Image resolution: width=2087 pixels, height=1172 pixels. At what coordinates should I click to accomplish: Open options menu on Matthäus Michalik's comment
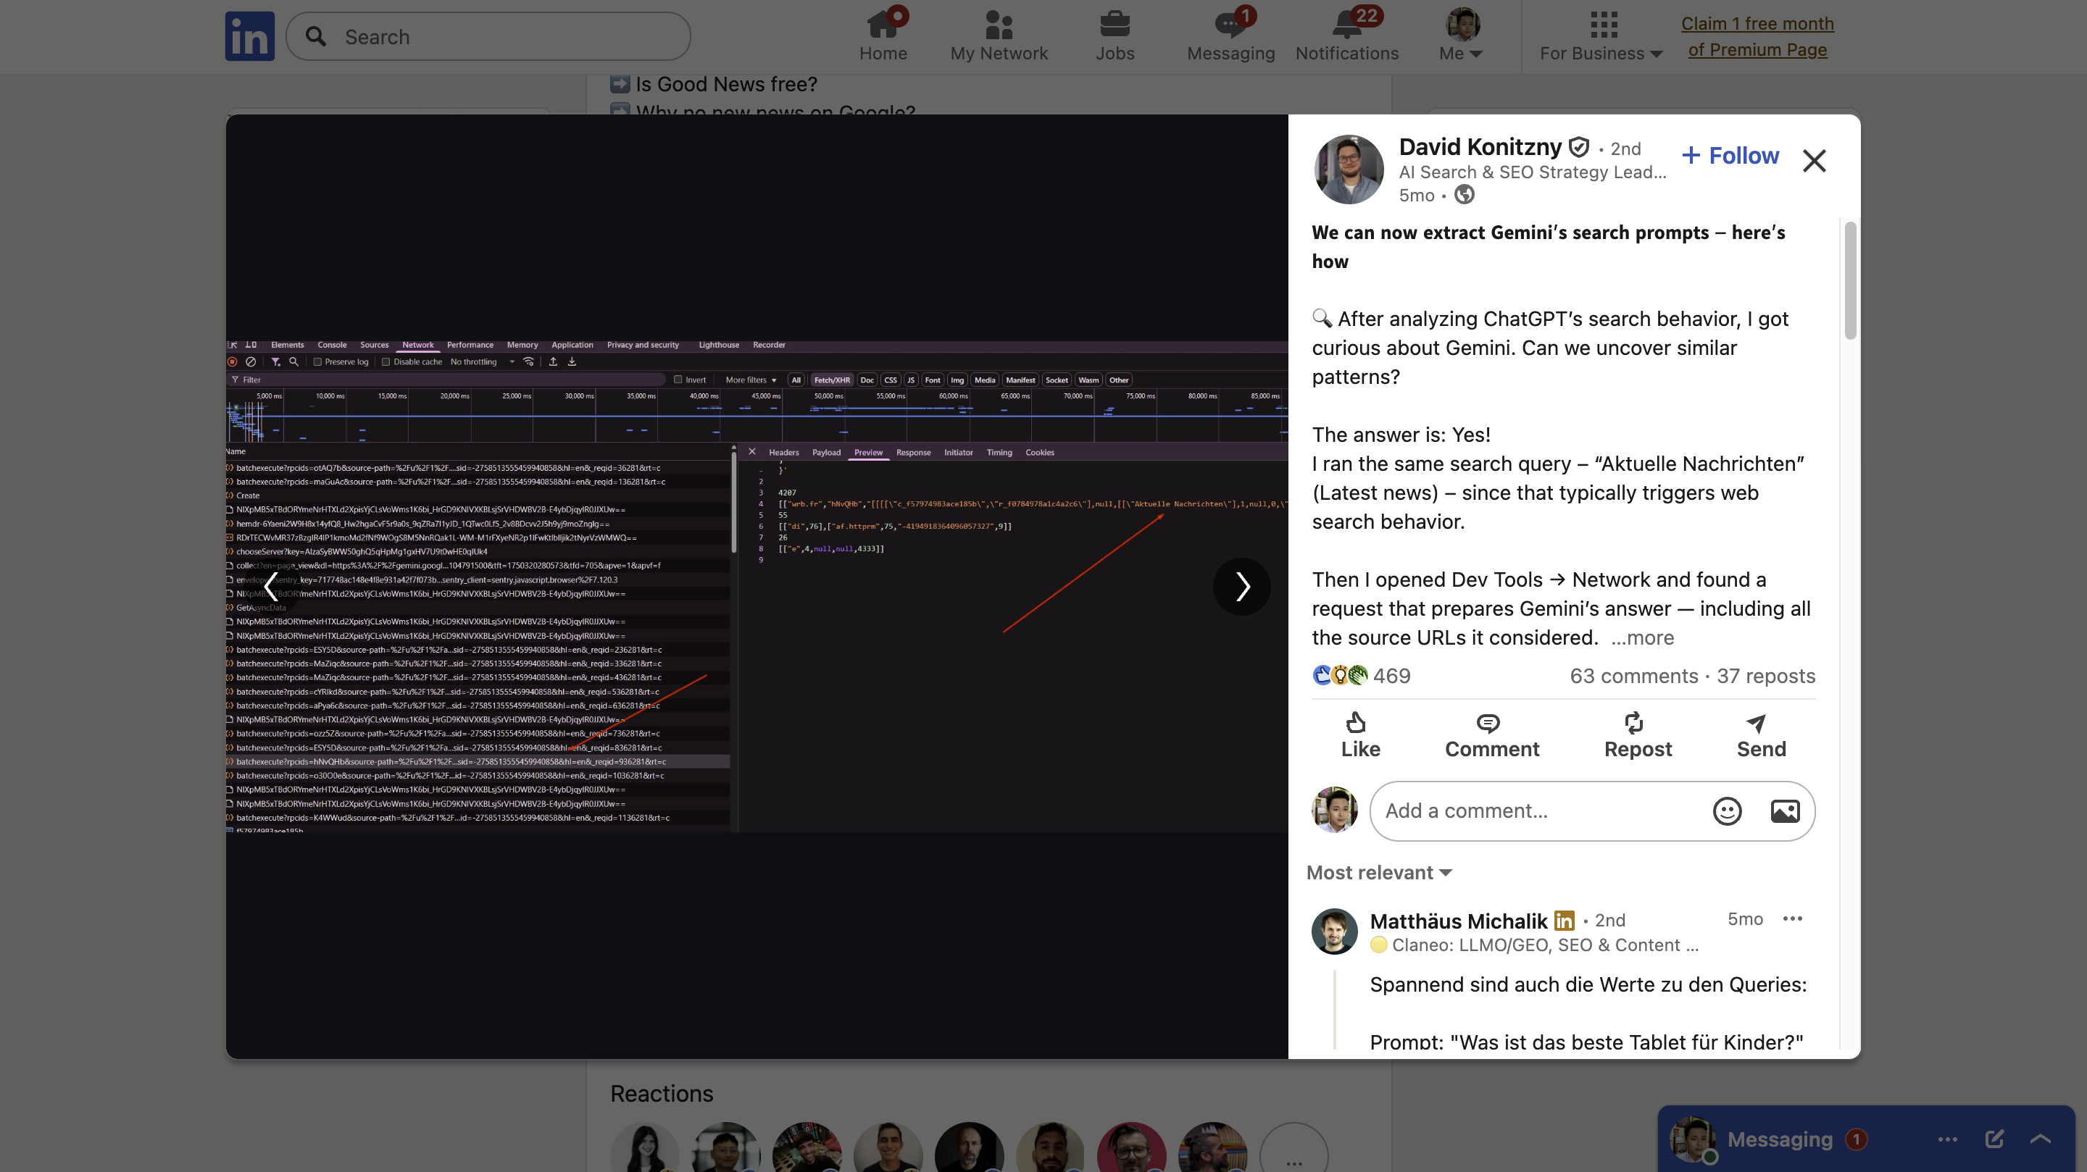coord(1792,918)
